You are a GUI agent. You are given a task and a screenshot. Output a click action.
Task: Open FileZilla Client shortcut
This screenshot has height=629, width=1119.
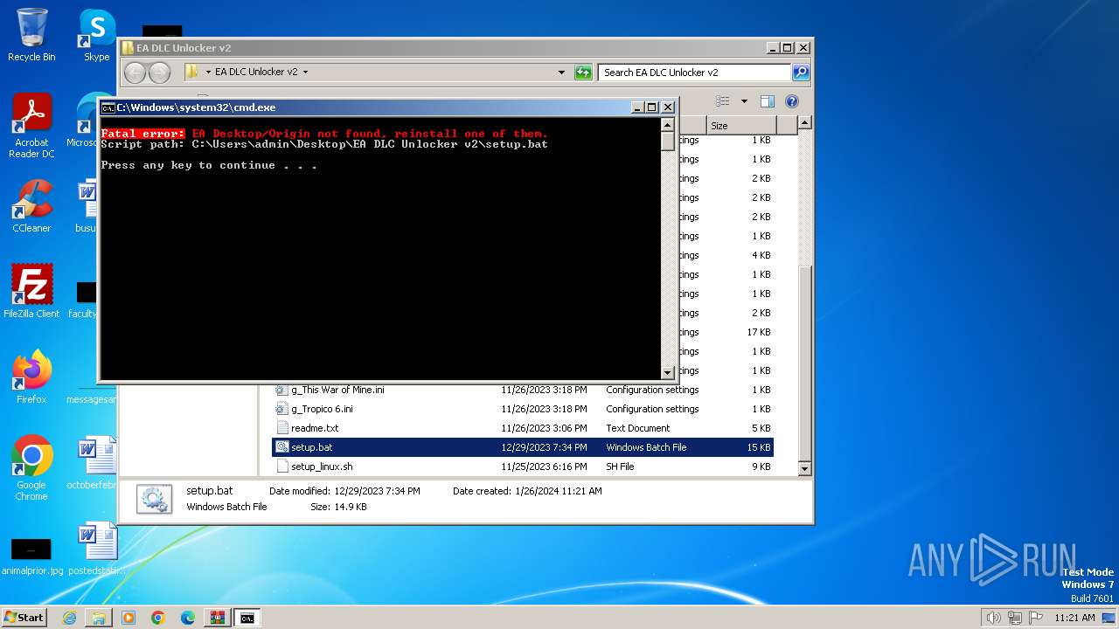[x=31, y=291]
